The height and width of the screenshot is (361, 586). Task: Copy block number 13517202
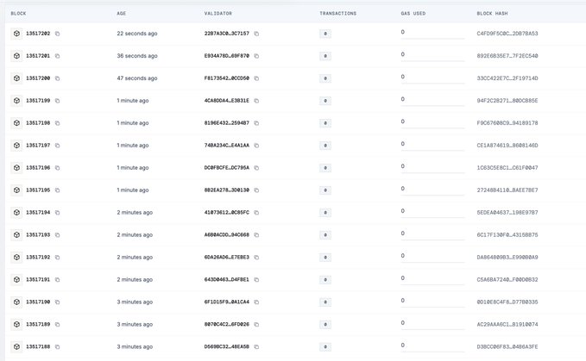[57, 34]
